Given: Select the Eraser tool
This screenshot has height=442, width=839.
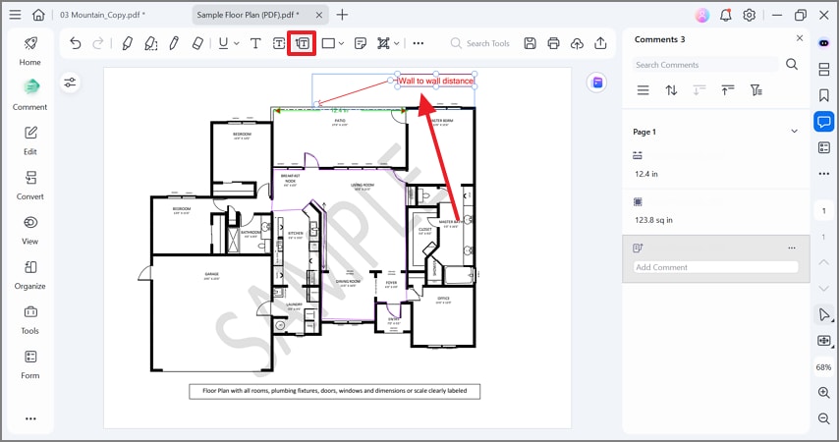Looking at the screenshot, I should tap(197, 43).
